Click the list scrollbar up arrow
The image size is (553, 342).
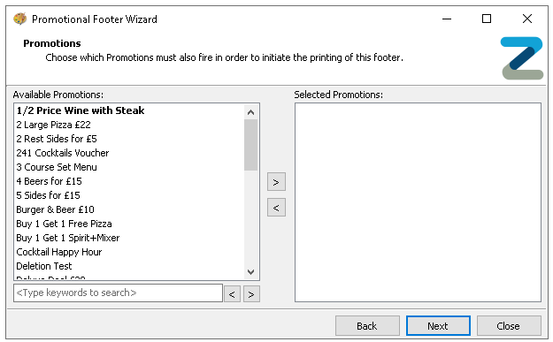point(250,112)
